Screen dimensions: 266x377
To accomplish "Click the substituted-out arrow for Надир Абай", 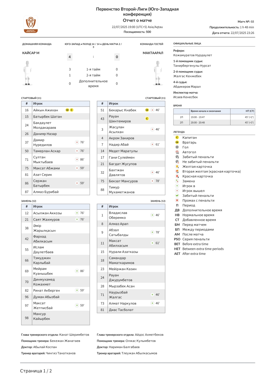I will [152, 145].
